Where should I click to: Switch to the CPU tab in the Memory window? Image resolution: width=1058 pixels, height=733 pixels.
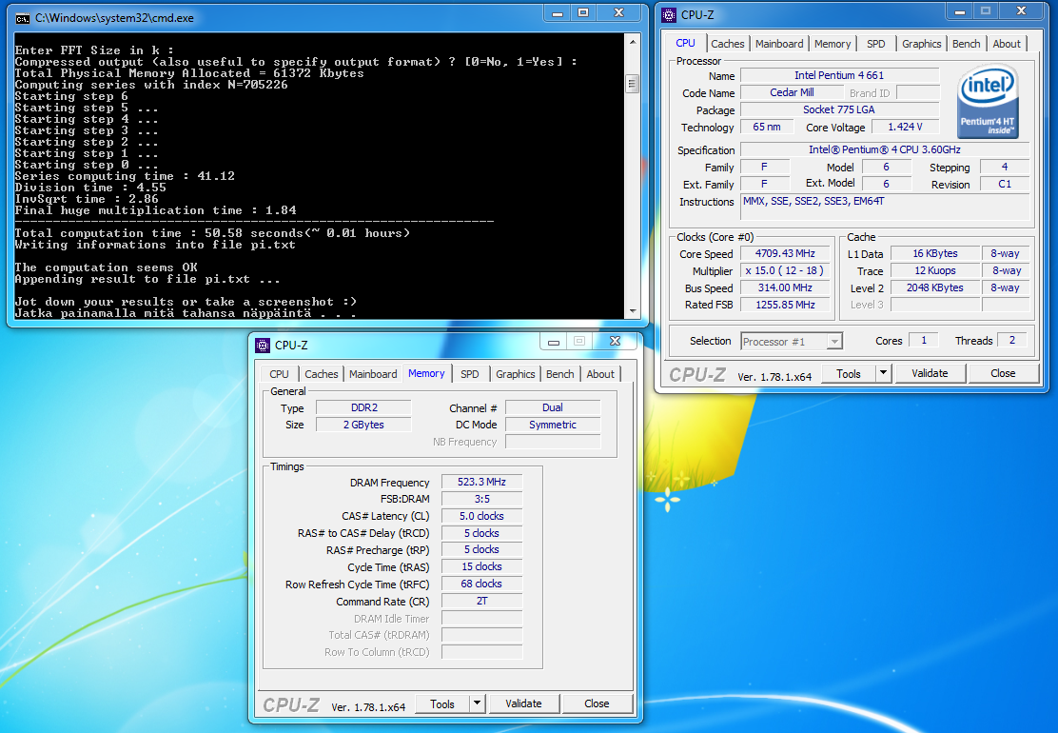coord(279,374)
